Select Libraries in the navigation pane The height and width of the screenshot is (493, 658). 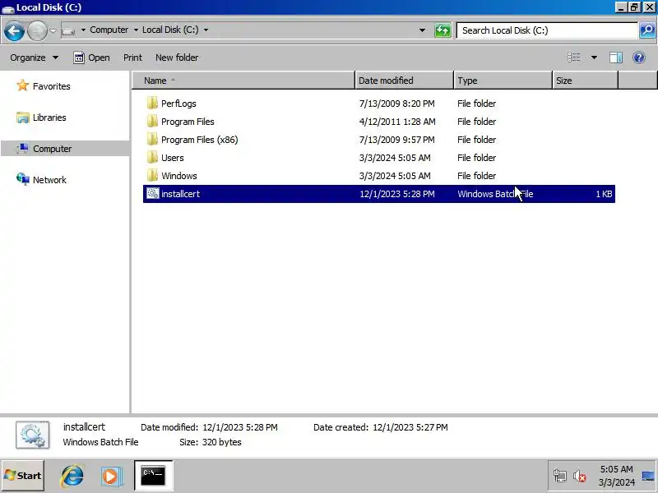tap(49, 117)
